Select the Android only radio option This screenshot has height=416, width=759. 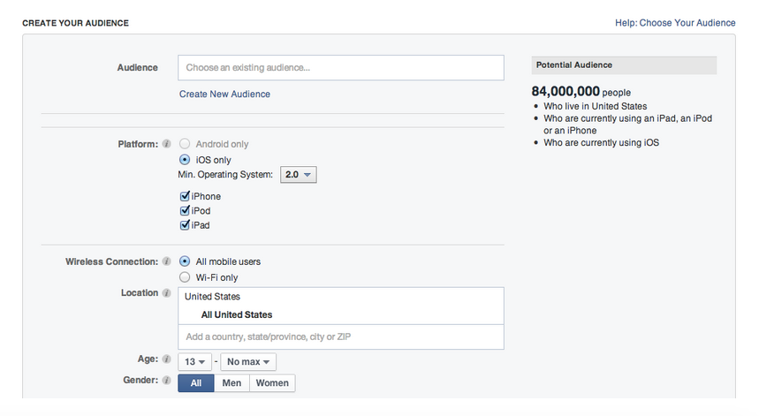pyautogui.click(x=185, y=144)
